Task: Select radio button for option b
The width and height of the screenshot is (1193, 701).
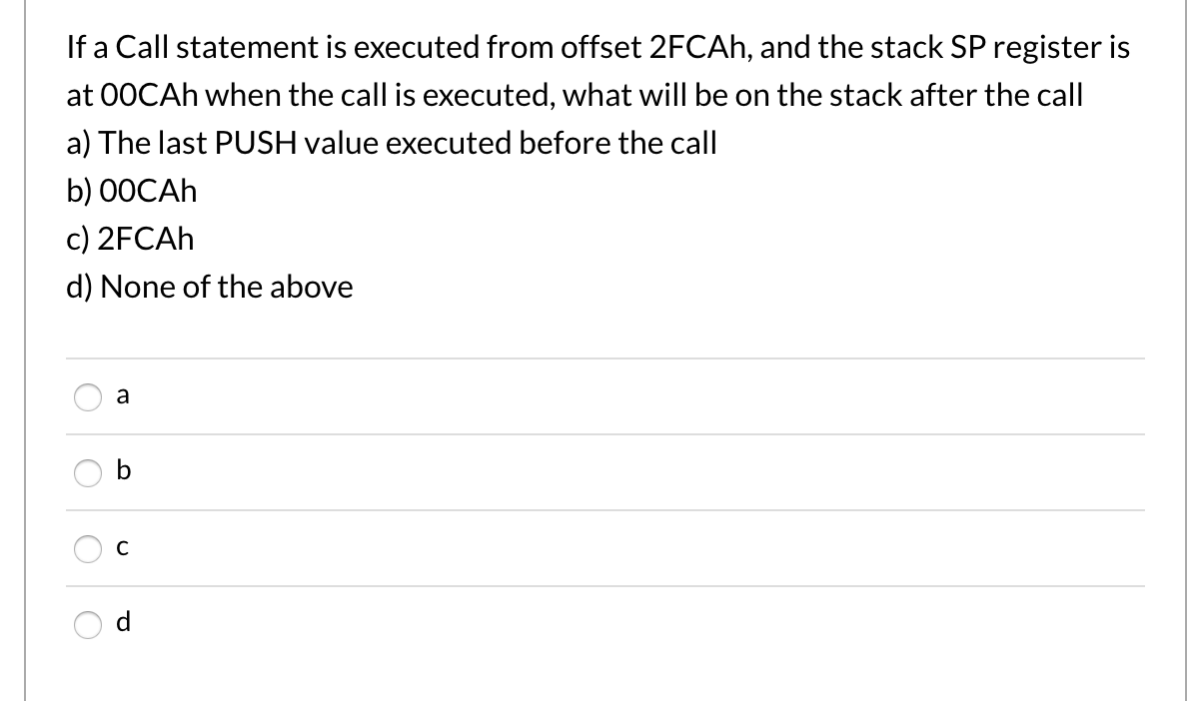Action: [88, 473]
